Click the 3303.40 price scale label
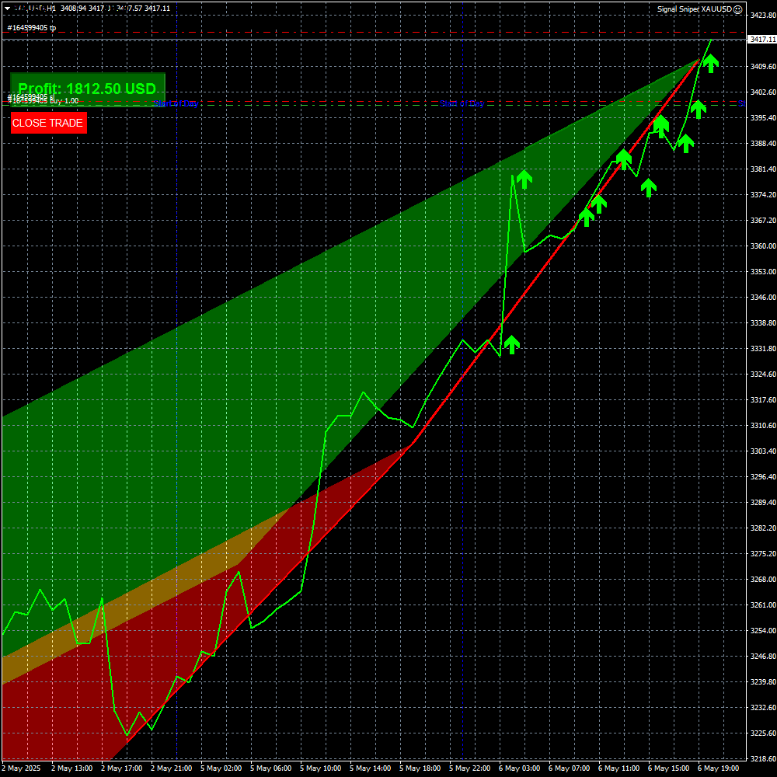Viewport: 777px width, 777px height. [763, 451]
